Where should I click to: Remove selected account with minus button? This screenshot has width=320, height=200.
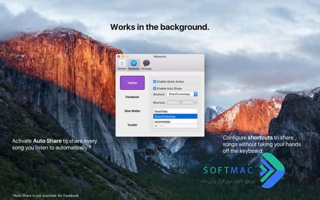click(161, 126)
